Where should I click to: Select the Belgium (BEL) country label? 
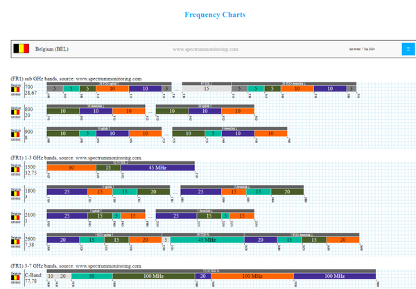coord(52,49)
